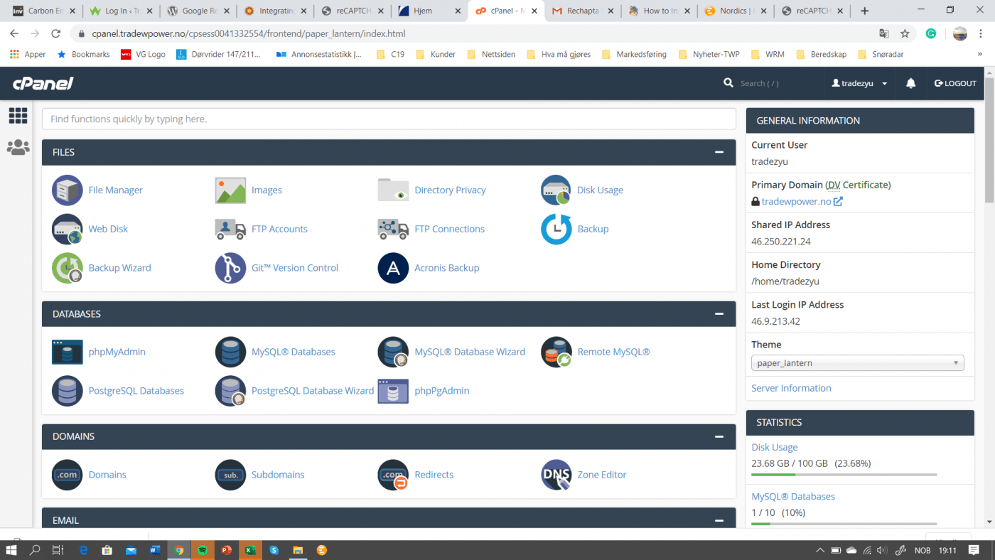Open the File Manager icon
Image resolution: width=995 pixels, height=560 pixels.
point(68,190)
